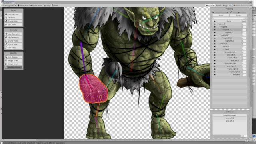Viewport: 256px width, 144px height.
Task: Switch to Sprite Sheet view
Action: click(36, 6)
